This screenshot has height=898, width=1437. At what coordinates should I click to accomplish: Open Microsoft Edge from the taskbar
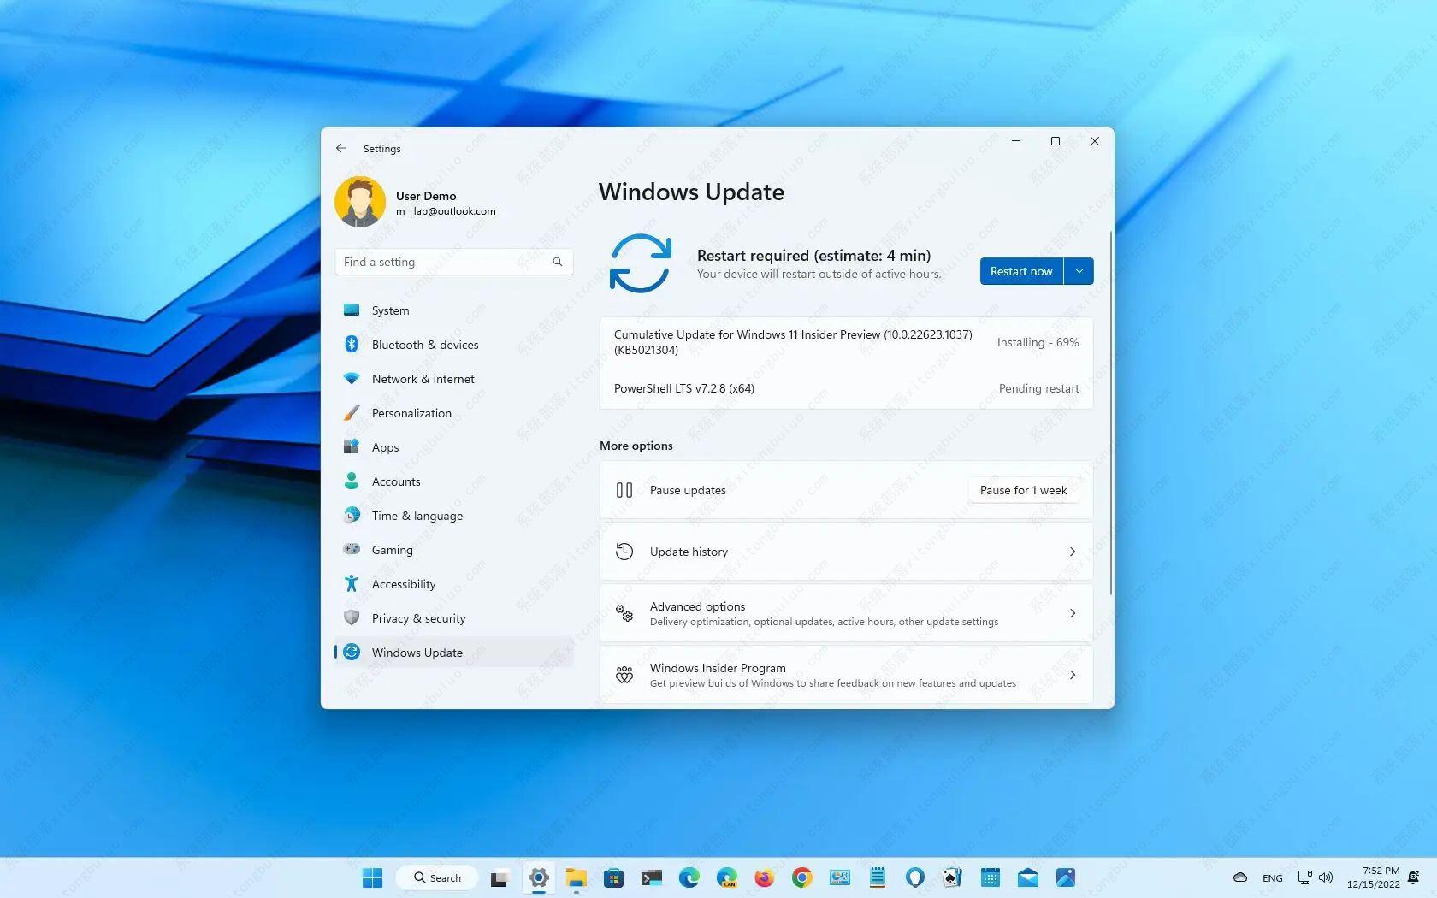pyautogui.click(x=689, y=877)
